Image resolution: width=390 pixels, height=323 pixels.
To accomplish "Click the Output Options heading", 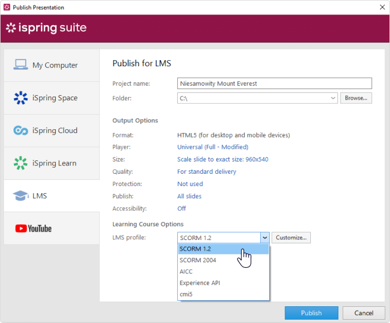I will coord(135,121).
